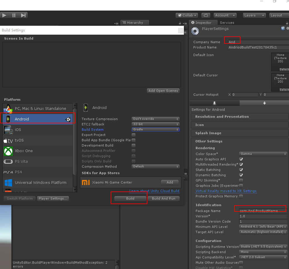Pick the Universal Windows Platform icon
This screenshot has width=289, height=269.
[8, 183]
